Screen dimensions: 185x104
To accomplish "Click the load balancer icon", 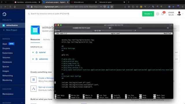I will point(34,89).
